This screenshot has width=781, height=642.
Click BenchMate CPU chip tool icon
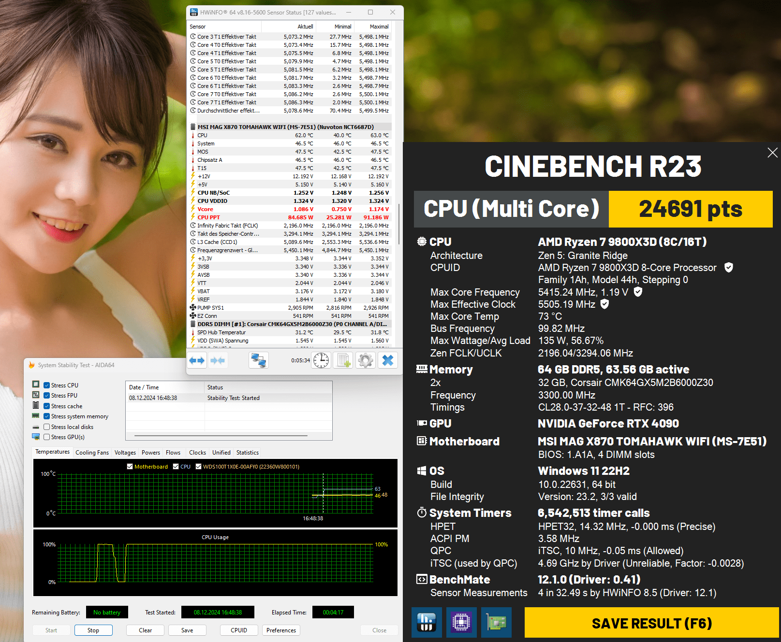tap(462, 622)
